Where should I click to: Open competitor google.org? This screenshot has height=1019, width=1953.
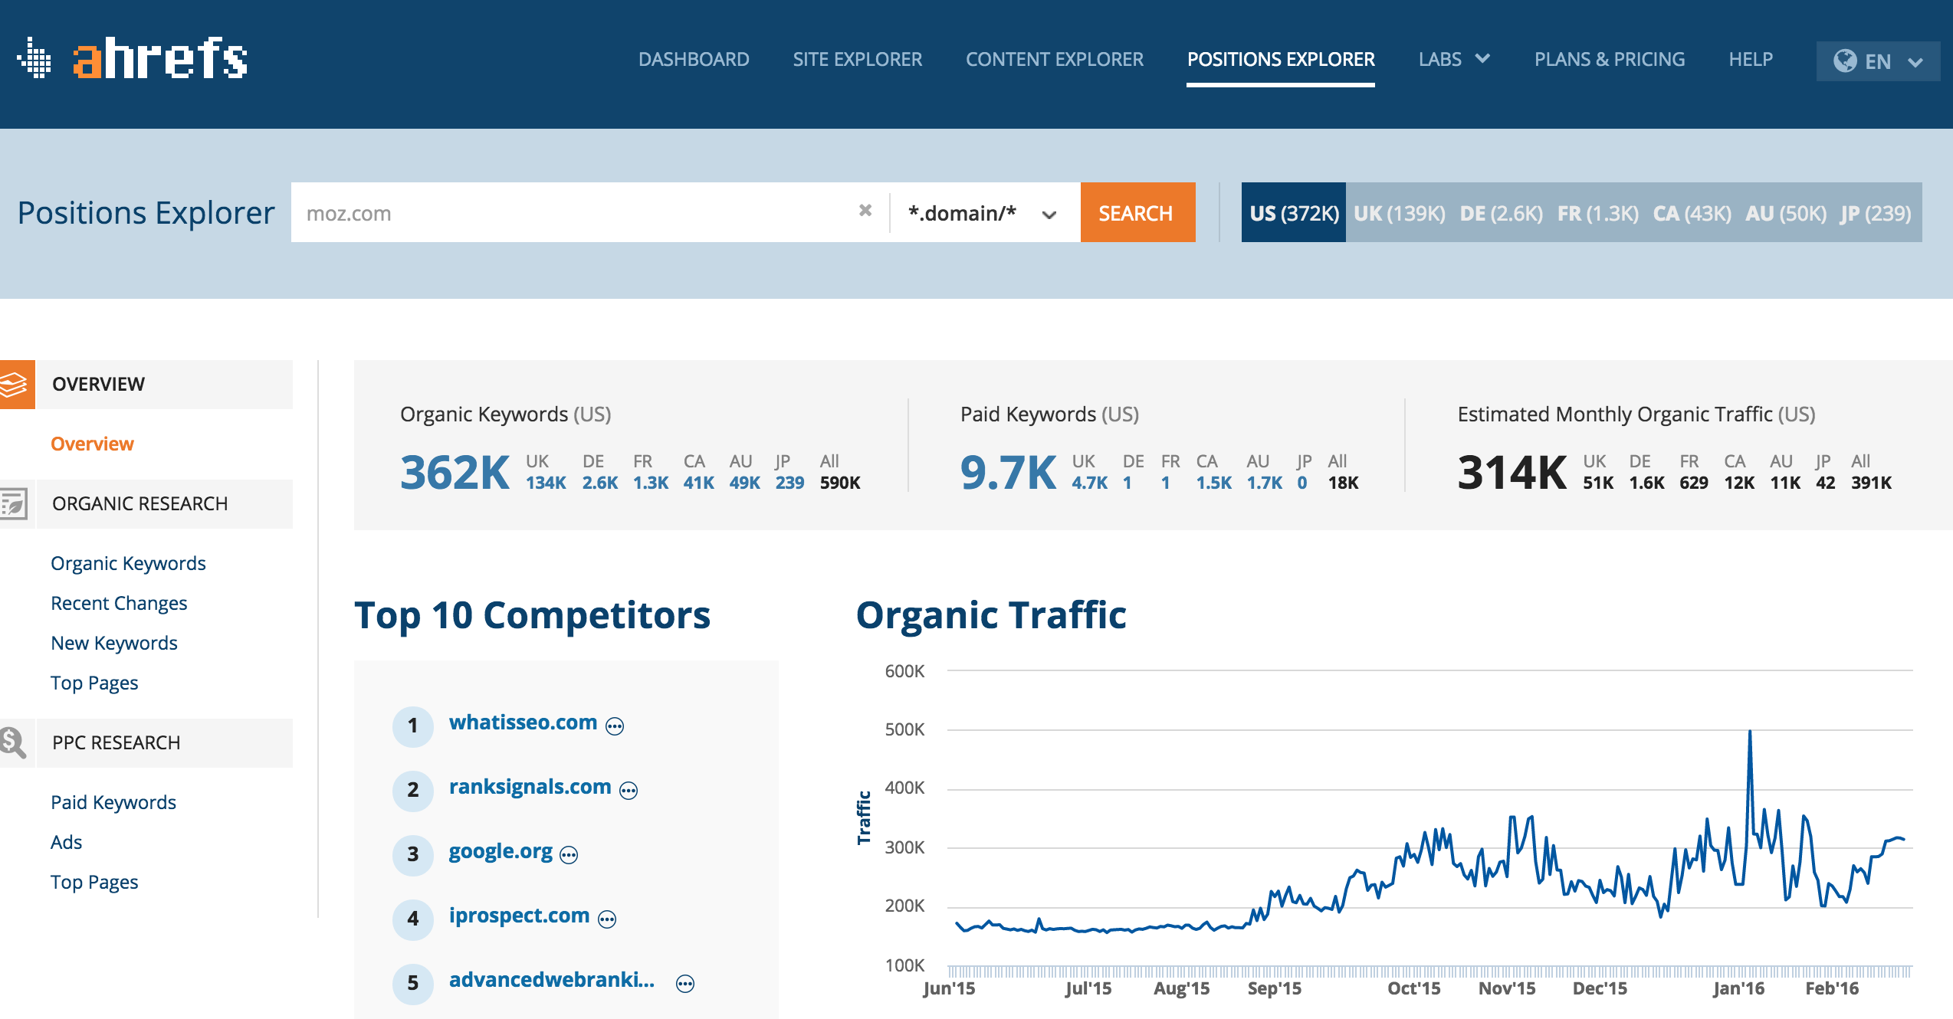pos(501,851)
